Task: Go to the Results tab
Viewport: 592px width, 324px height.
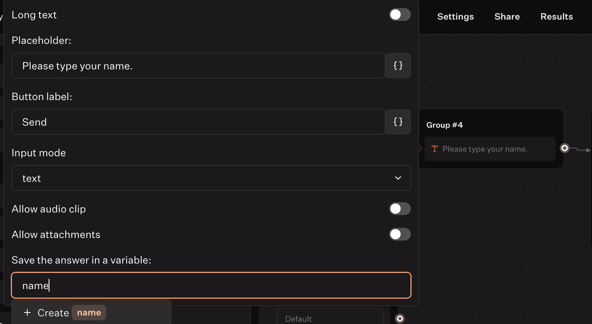Action: 556,17
